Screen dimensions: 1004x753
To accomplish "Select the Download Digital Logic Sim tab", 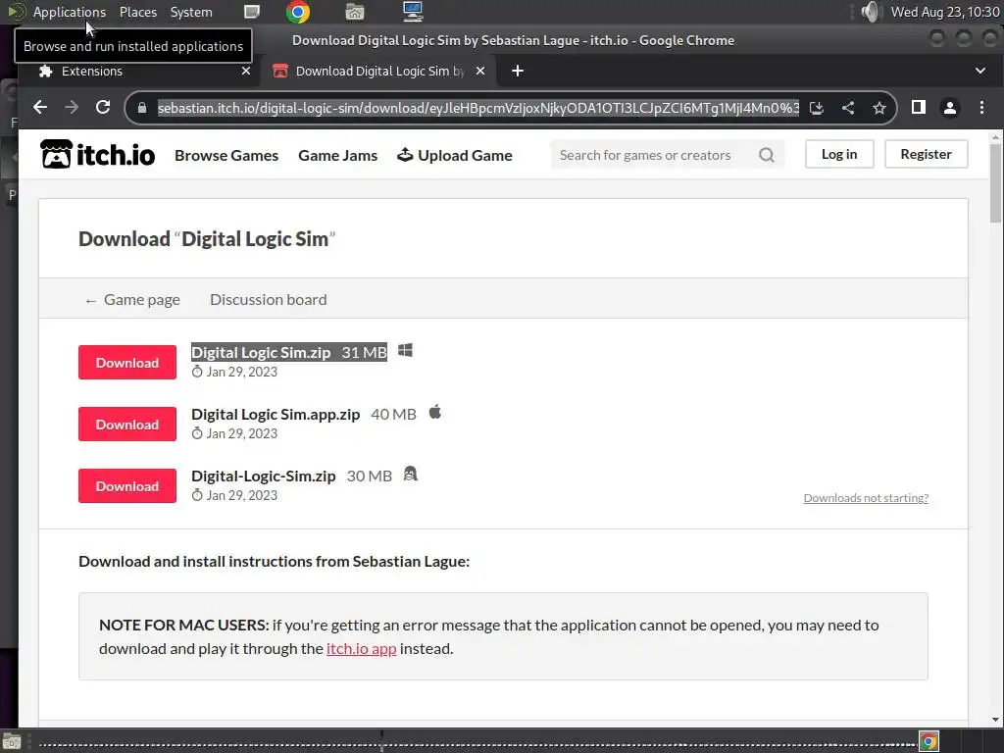I will [x=377, y=71].
